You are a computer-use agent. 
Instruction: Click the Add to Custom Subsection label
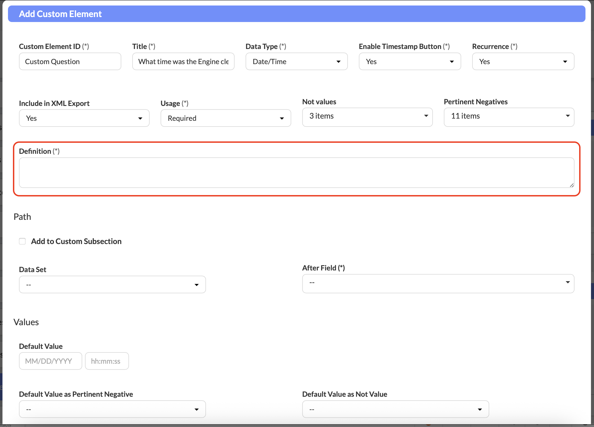click(76, 241)
